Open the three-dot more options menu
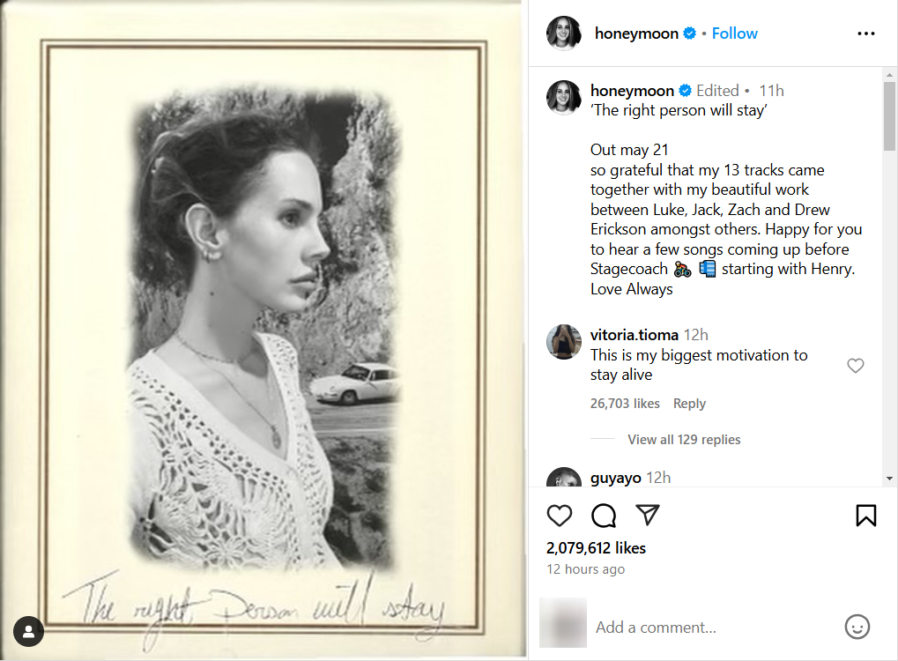This screenshot has height=661, width=898. 866,33
